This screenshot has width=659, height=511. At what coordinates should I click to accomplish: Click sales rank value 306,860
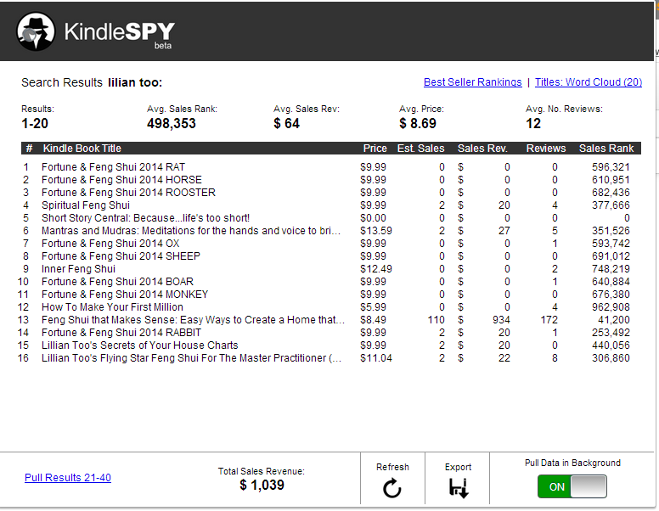(x=611, y=358)
